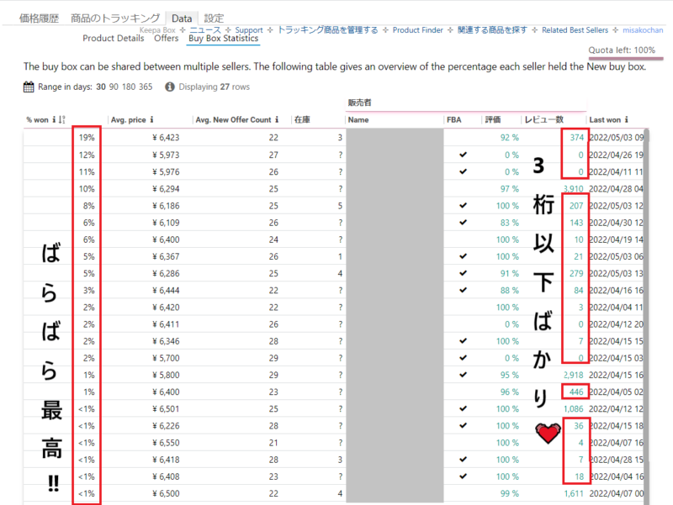Image resolution: width=673 pixels, height=505 pixels.
Task: Open the Related Best Sellers link
Action: pos(576,30)
